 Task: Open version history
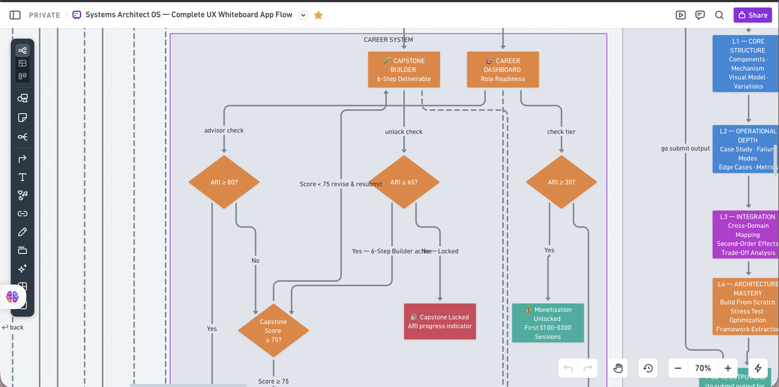point(648,368)
